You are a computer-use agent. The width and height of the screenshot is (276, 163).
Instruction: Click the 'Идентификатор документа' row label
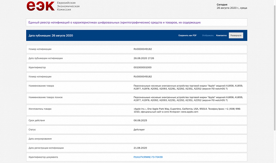(x=43, y=157)
